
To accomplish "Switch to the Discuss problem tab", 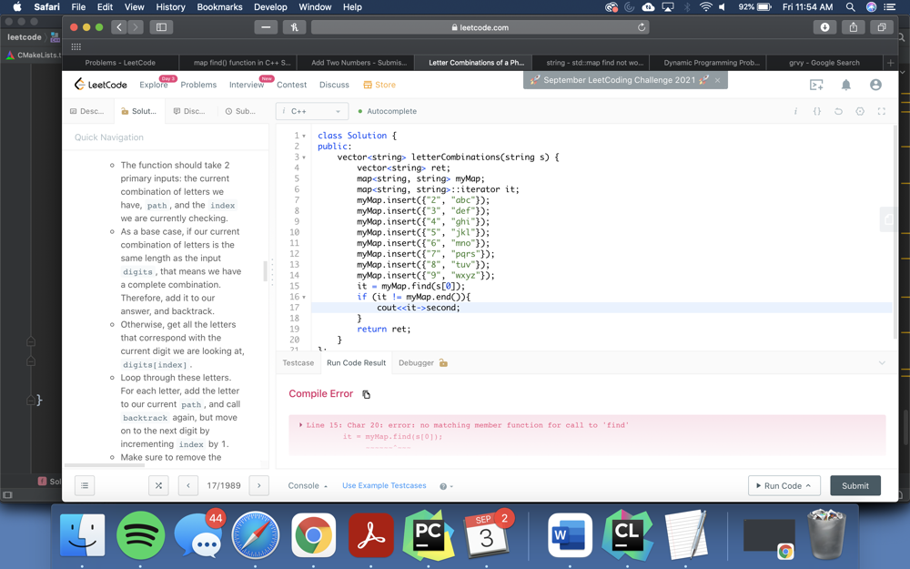I will coord(189,111).
